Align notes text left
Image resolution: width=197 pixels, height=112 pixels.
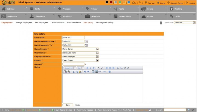coord(107,68)
